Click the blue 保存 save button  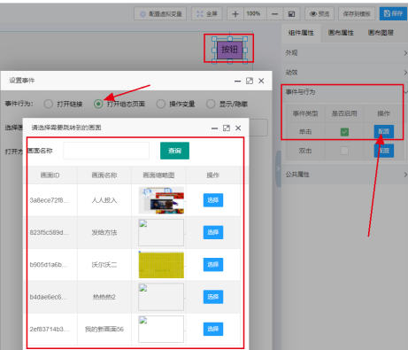tap(393, 13)
